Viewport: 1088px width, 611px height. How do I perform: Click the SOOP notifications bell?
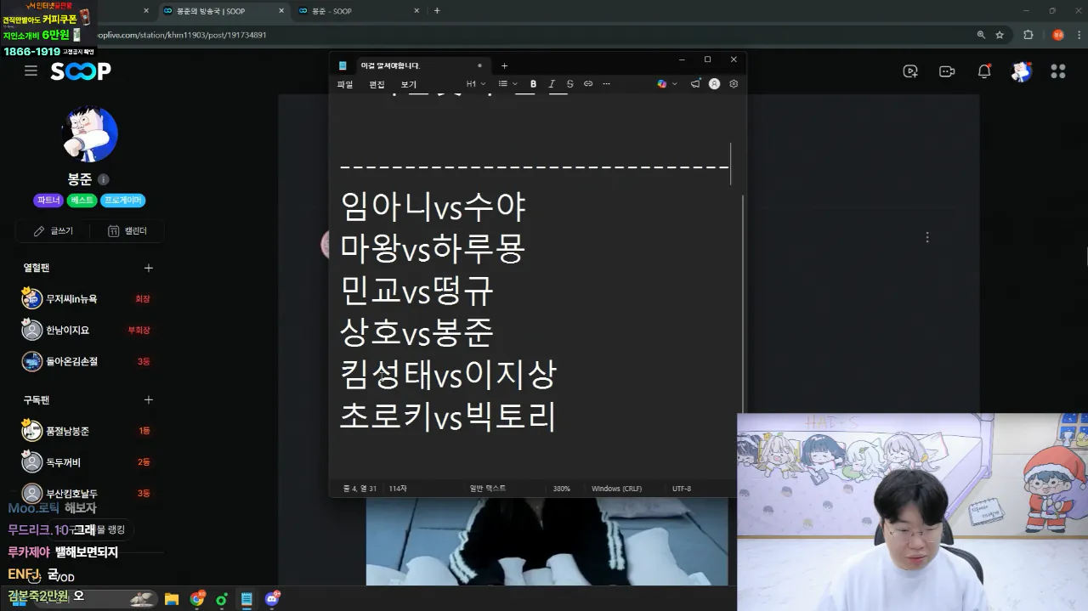point(983,71)
